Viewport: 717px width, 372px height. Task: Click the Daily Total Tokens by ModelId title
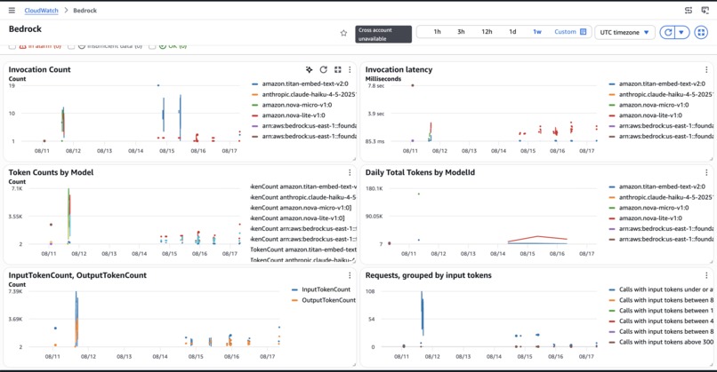[420, 172]
